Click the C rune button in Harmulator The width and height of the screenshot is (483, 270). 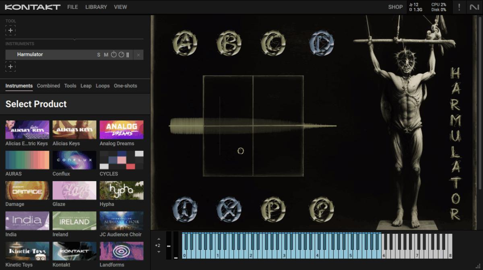click(x=273, y=43)
